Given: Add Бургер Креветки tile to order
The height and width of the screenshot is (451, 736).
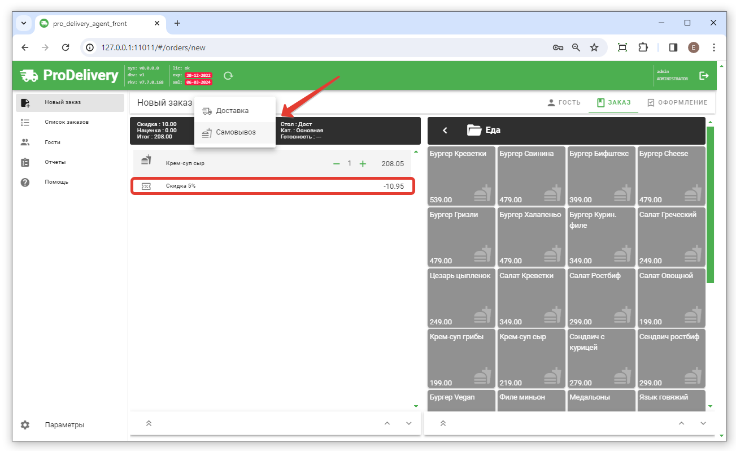Looking at the screenshot, I should (461, 176).
